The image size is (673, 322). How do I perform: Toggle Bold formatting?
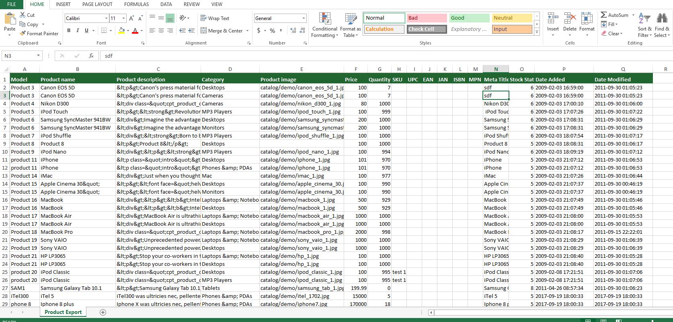(x=69, y=30)
